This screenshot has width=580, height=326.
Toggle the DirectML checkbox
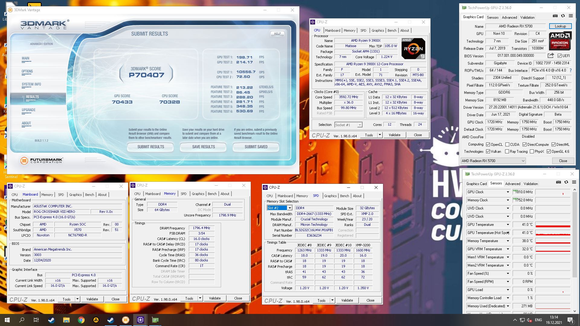point(553,145)
